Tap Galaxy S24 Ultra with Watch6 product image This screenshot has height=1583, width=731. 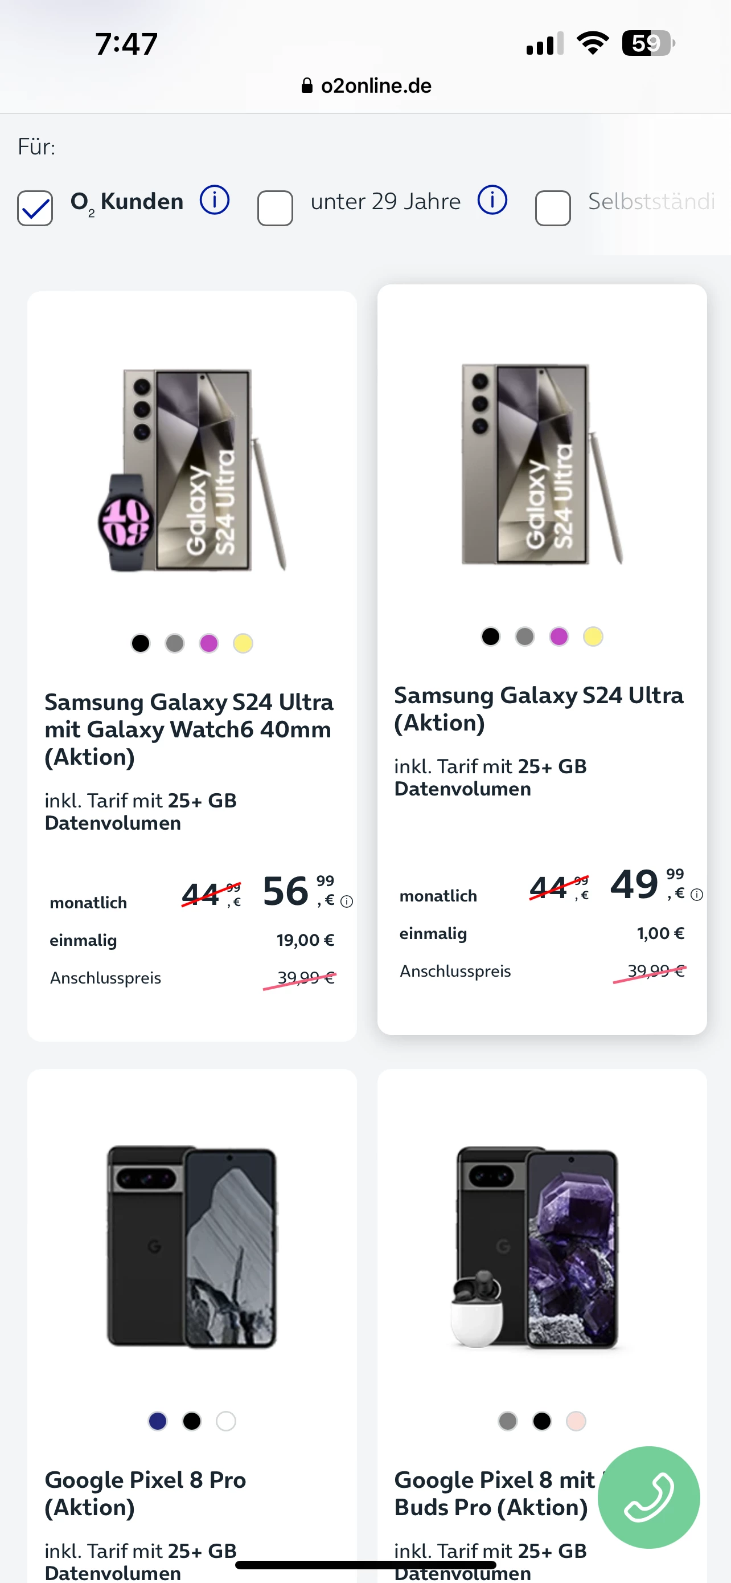tap(192, 470)
